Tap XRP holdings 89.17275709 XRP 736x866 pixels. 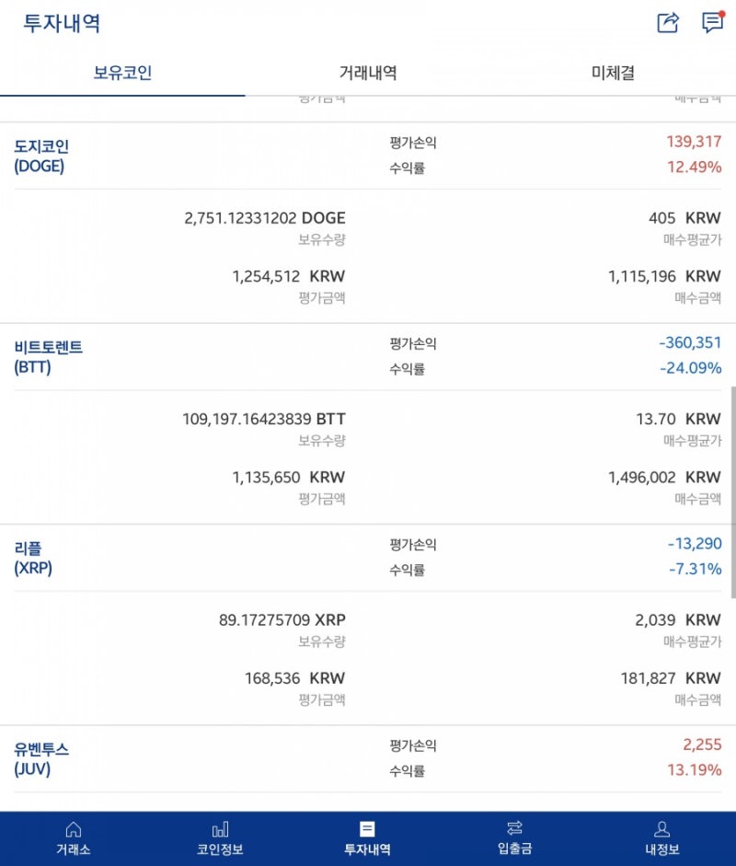click(x=282, y=619)
